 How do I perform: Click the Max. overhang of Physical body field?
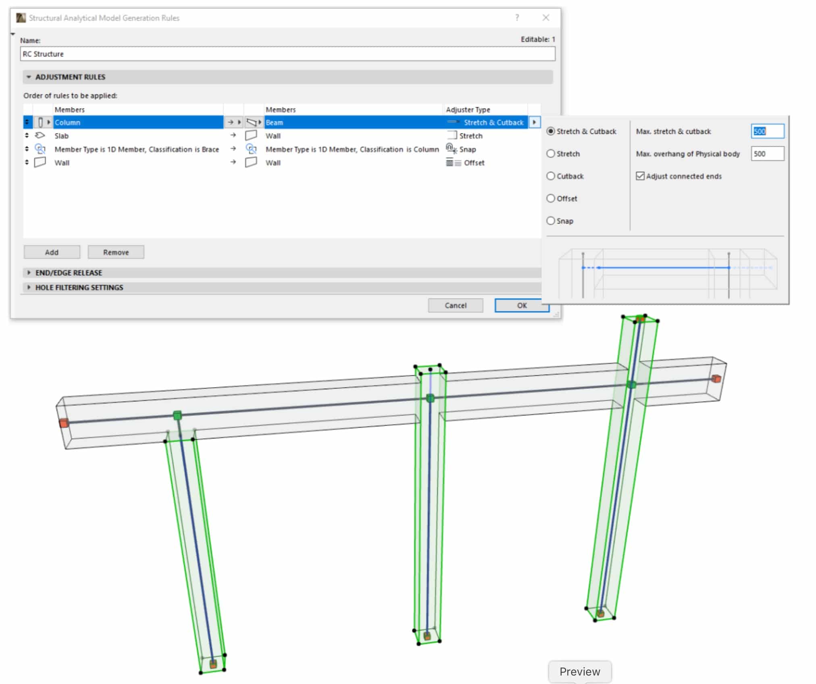point(767,154)
